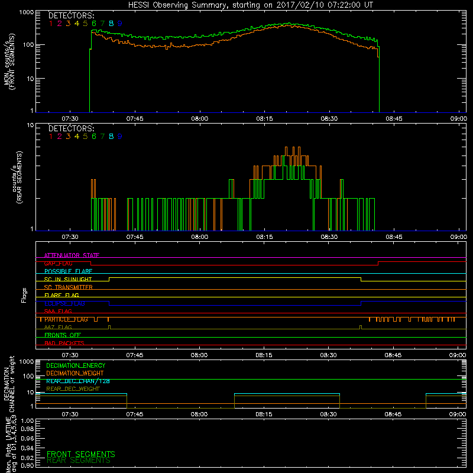Click '08:30' time label under rear segments plot

pyautogui.click(x=329, y=237)
